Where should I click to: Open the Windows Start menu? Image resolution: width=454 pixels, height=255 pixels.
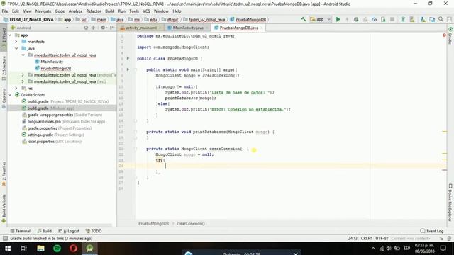click(8, 249)
